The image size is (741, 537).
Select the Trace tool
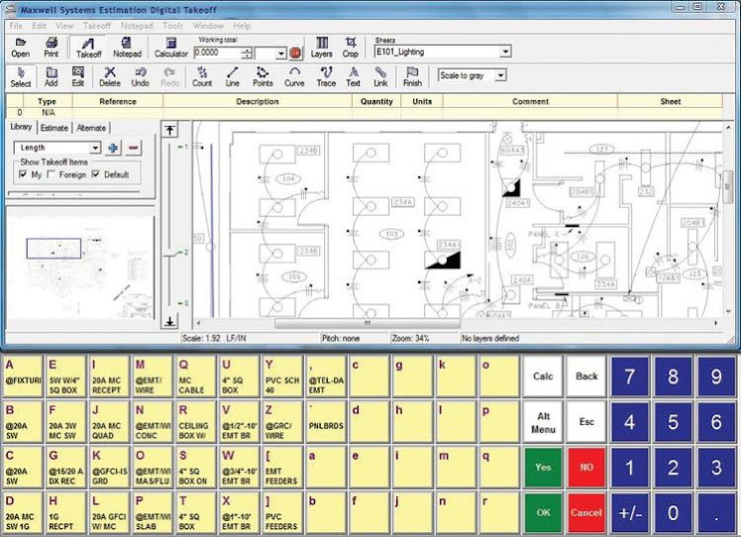[326, 77]
